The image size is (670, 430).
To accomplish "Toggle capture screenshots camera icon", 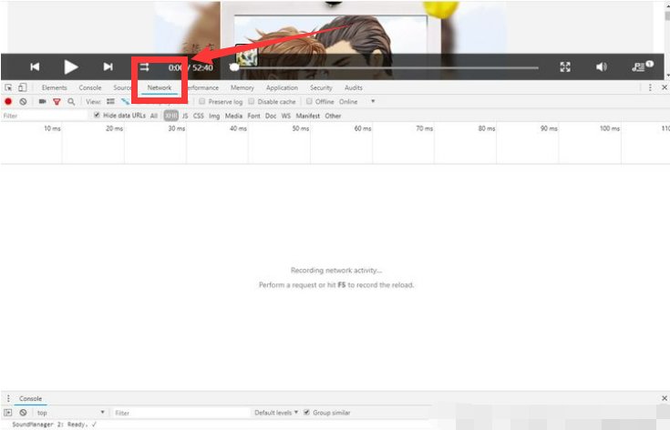I will pyautogui.click(x=42, y=102).
